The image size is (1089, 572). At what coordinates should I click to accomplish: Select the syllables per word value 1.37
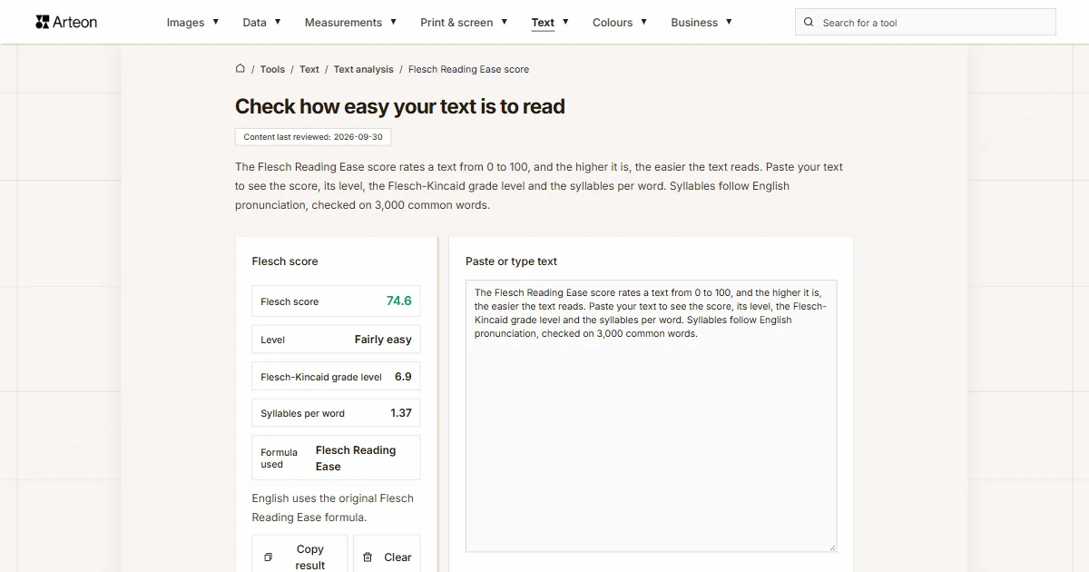[x=401, y=412]
